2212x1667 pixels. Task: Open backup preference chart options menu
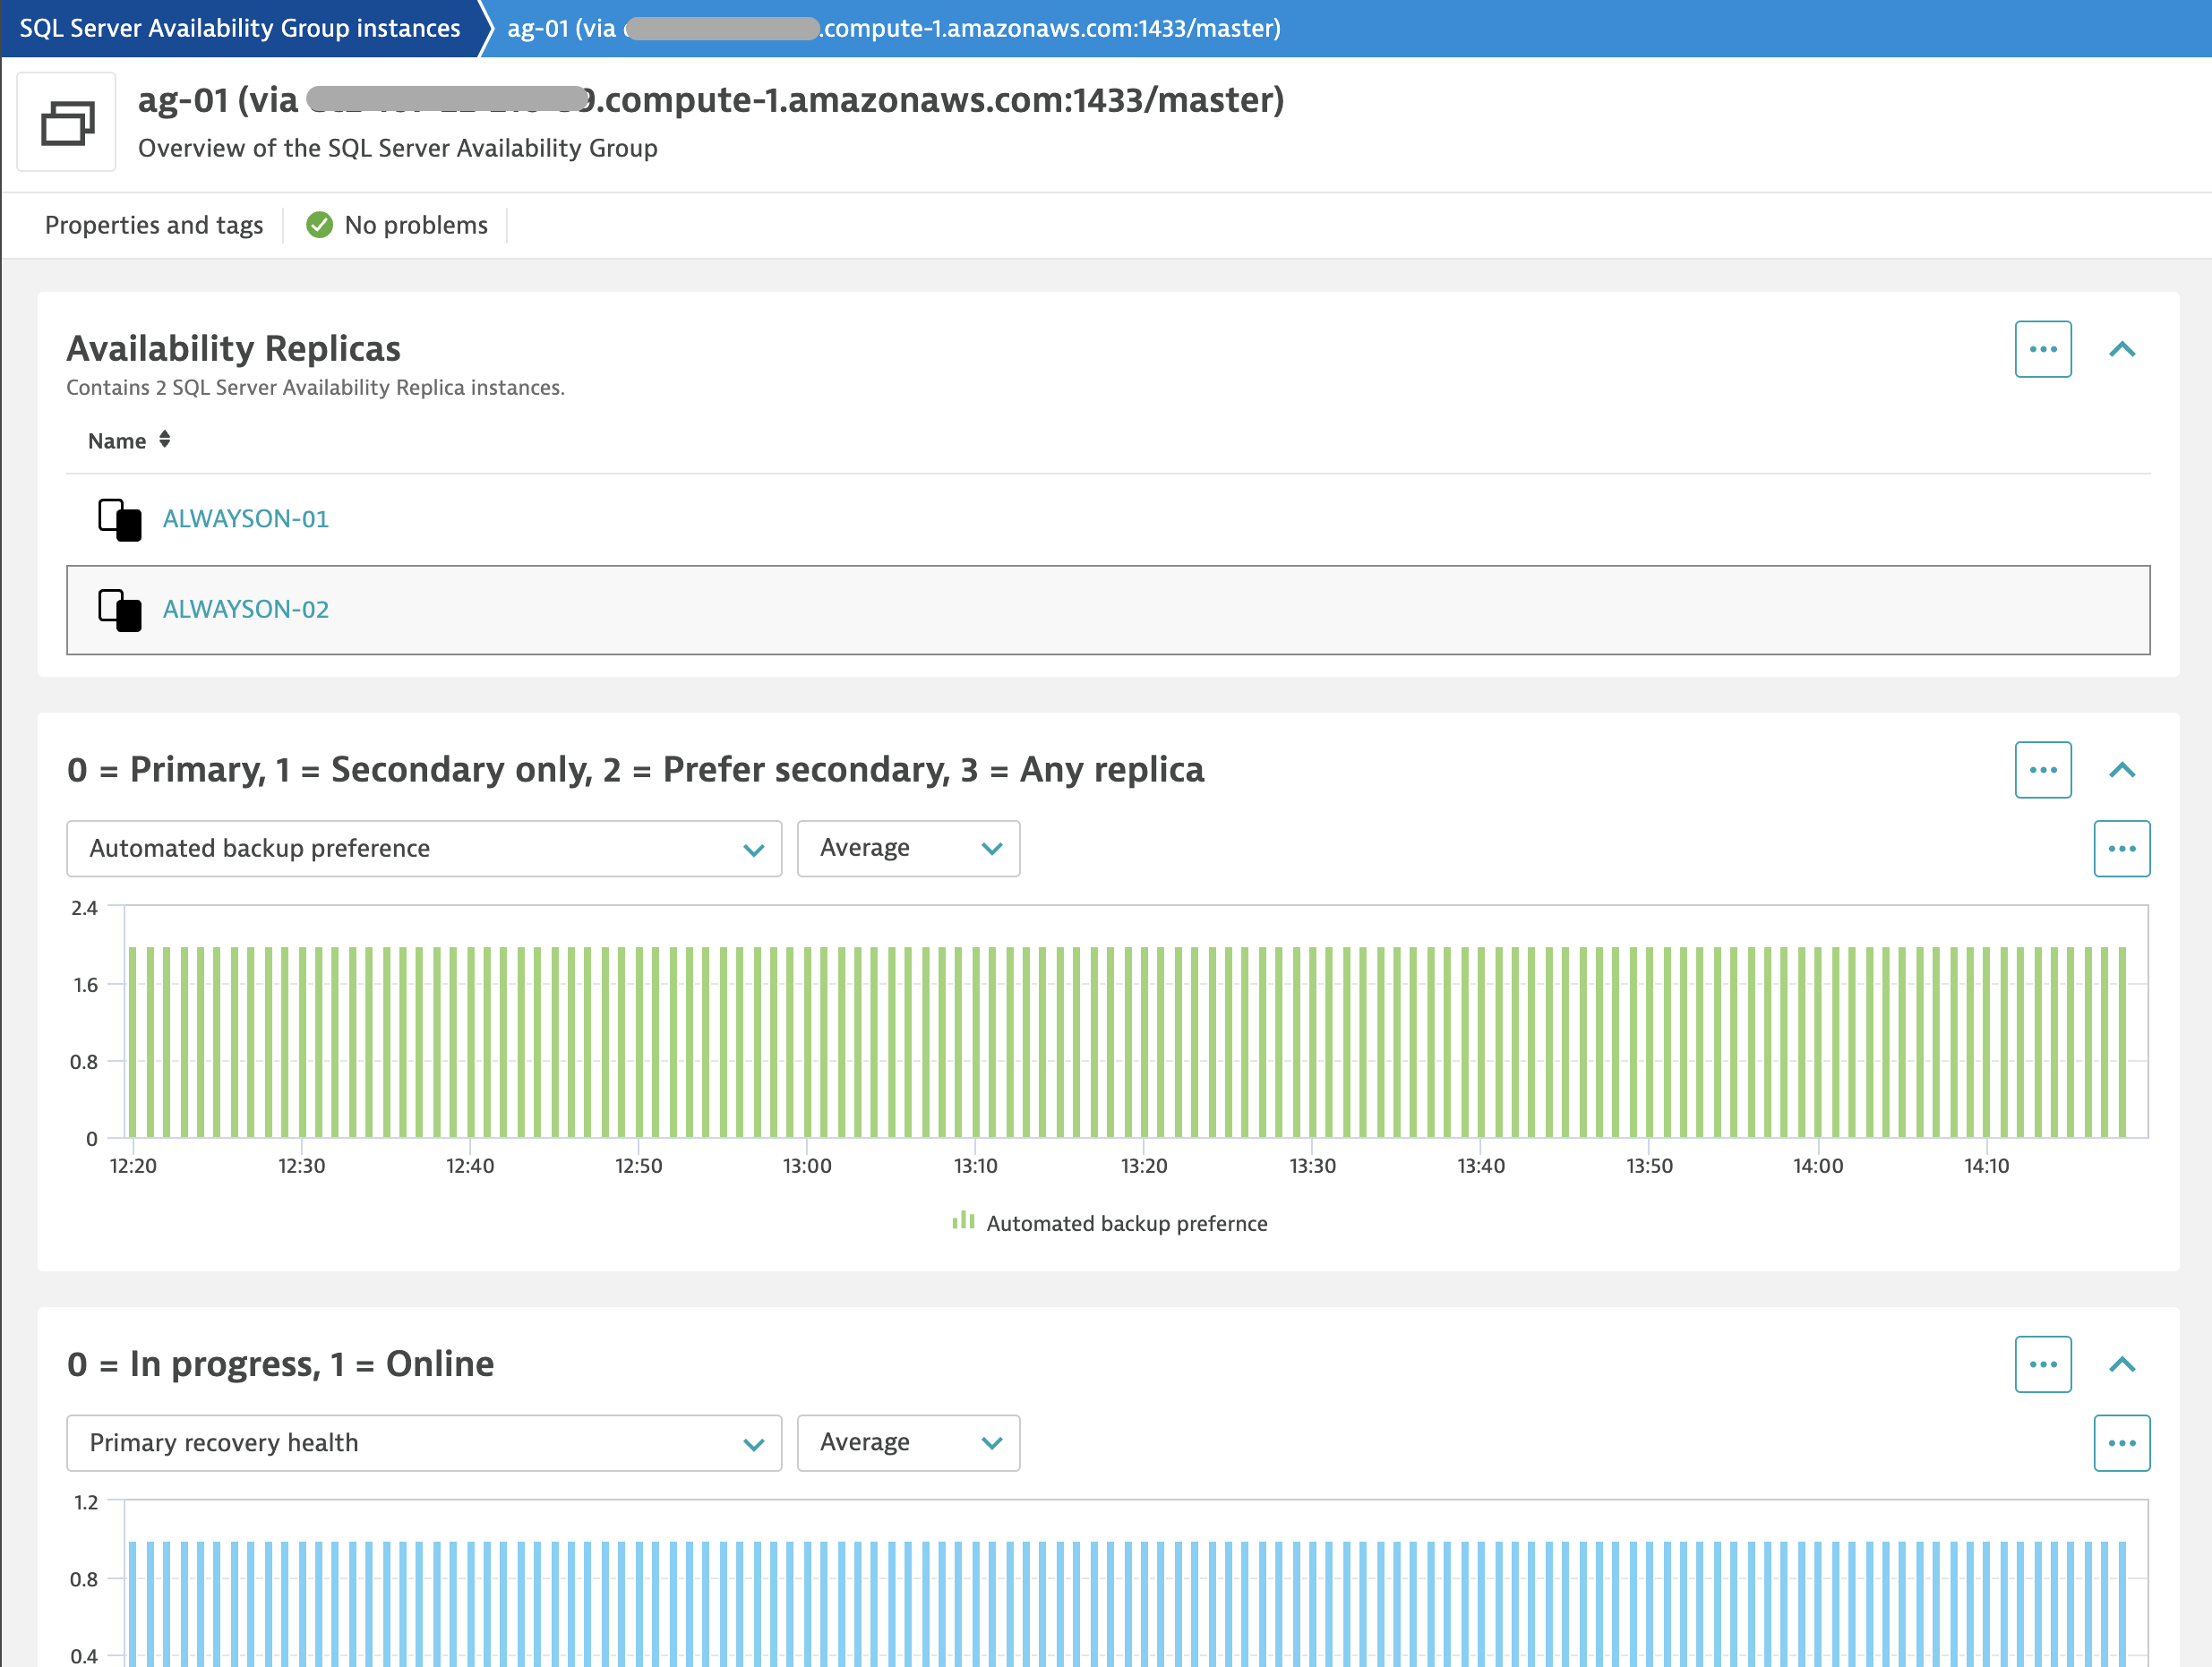point(2122,849)
